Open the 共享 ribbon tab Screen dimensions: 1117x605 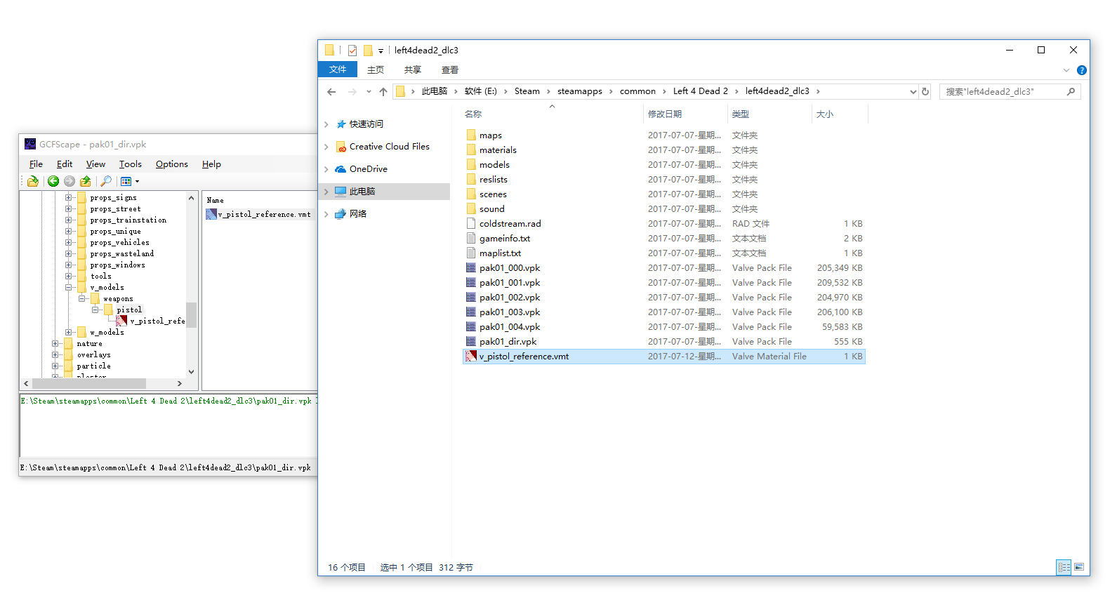pos(413,69)
